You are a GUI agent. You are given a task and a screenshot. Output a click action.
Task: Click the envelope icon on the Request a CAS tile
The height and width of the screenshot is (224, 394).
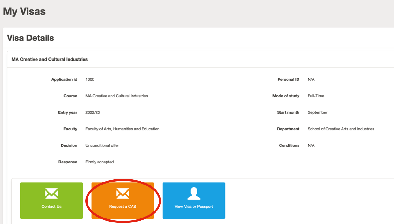tap(122, 193)
